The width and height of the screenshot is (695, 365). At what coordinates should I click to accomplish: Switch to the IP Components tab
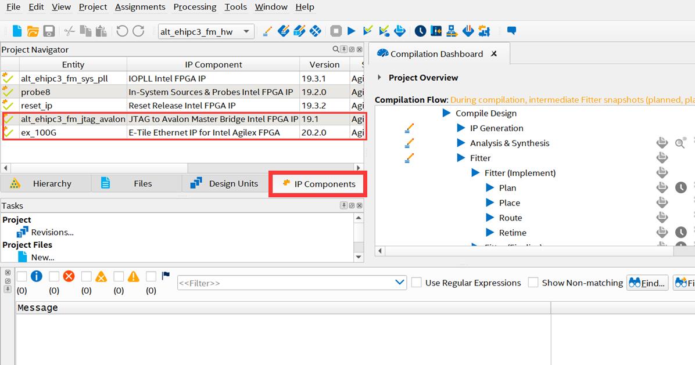coord(318,184)
